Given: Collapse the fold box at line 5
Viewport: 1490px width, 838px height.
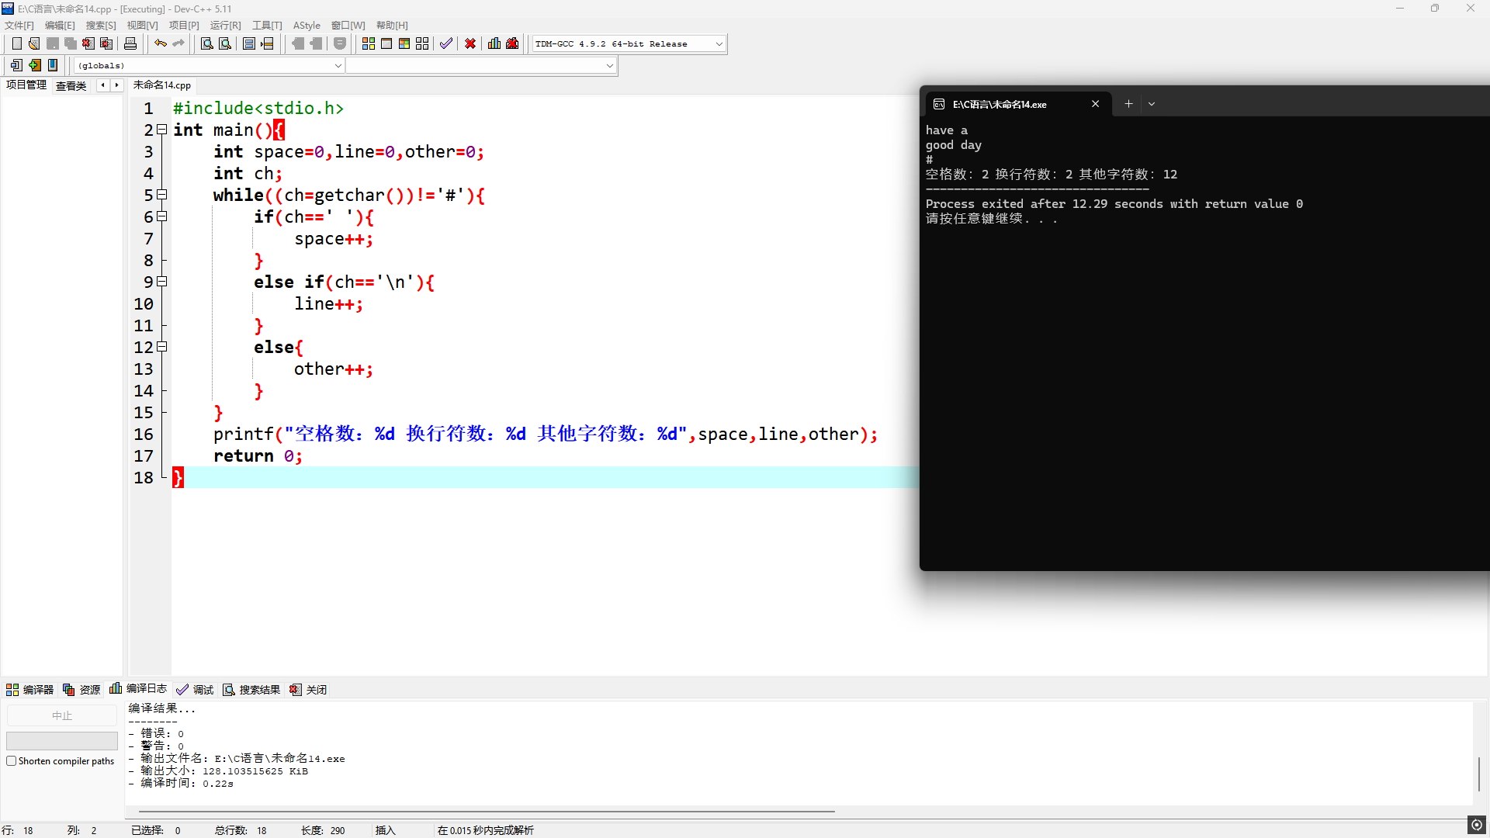Looking at the screenshot, I should point(162,195).
